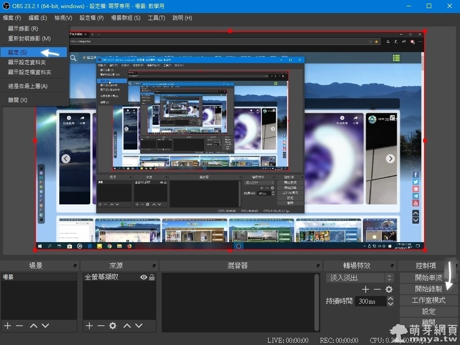This screenshot has height=345, width=460.
Task: Increase the 持續時間 duration value
Action: (390, 299)
